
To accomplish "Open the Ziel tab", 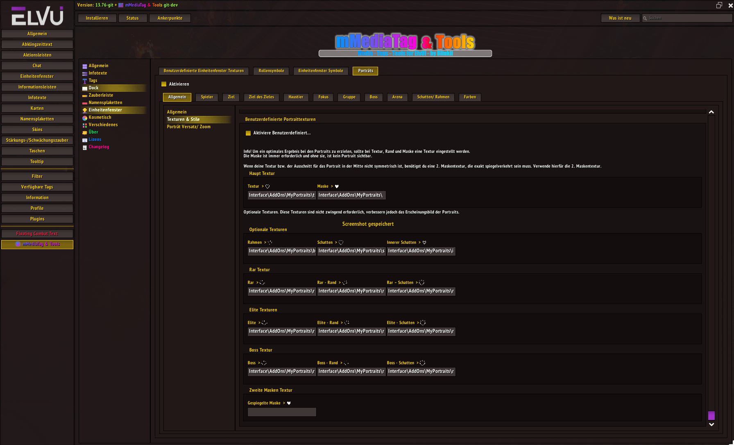I will (x=231, y=97).
